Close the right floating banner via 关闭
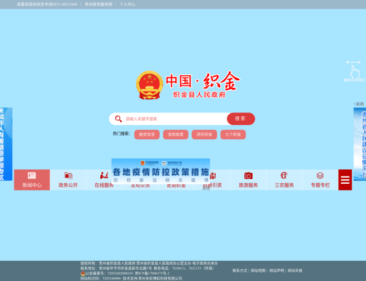366x281 pixels. click(x=359, y=104)
